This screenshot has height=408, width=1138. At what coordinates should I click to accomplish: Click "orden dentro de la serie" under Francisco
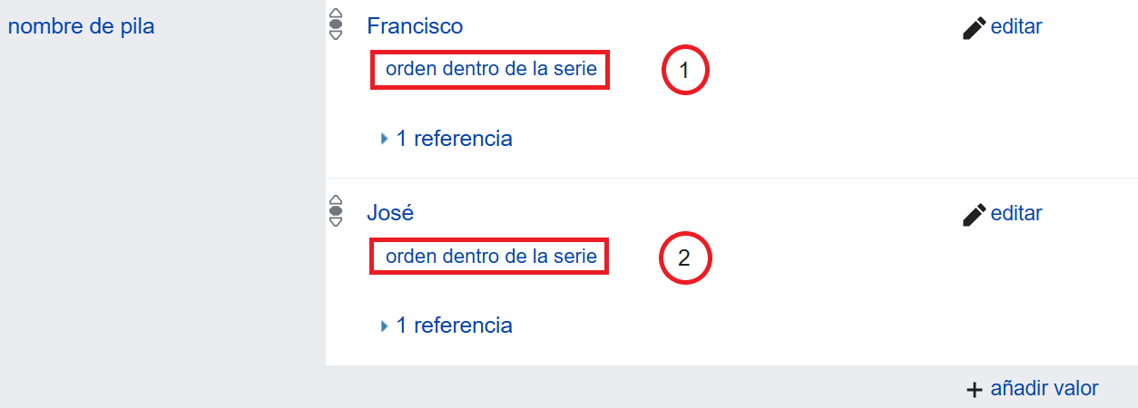tap(491, 70)
